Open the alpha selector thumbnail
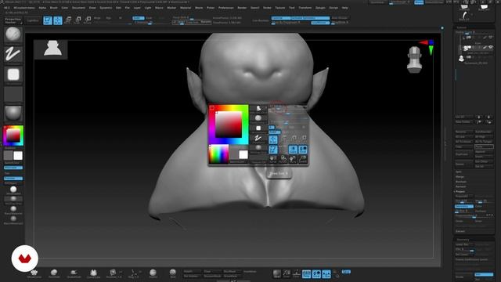This screenshot has height=282, width=501. [x=13, y=74]
